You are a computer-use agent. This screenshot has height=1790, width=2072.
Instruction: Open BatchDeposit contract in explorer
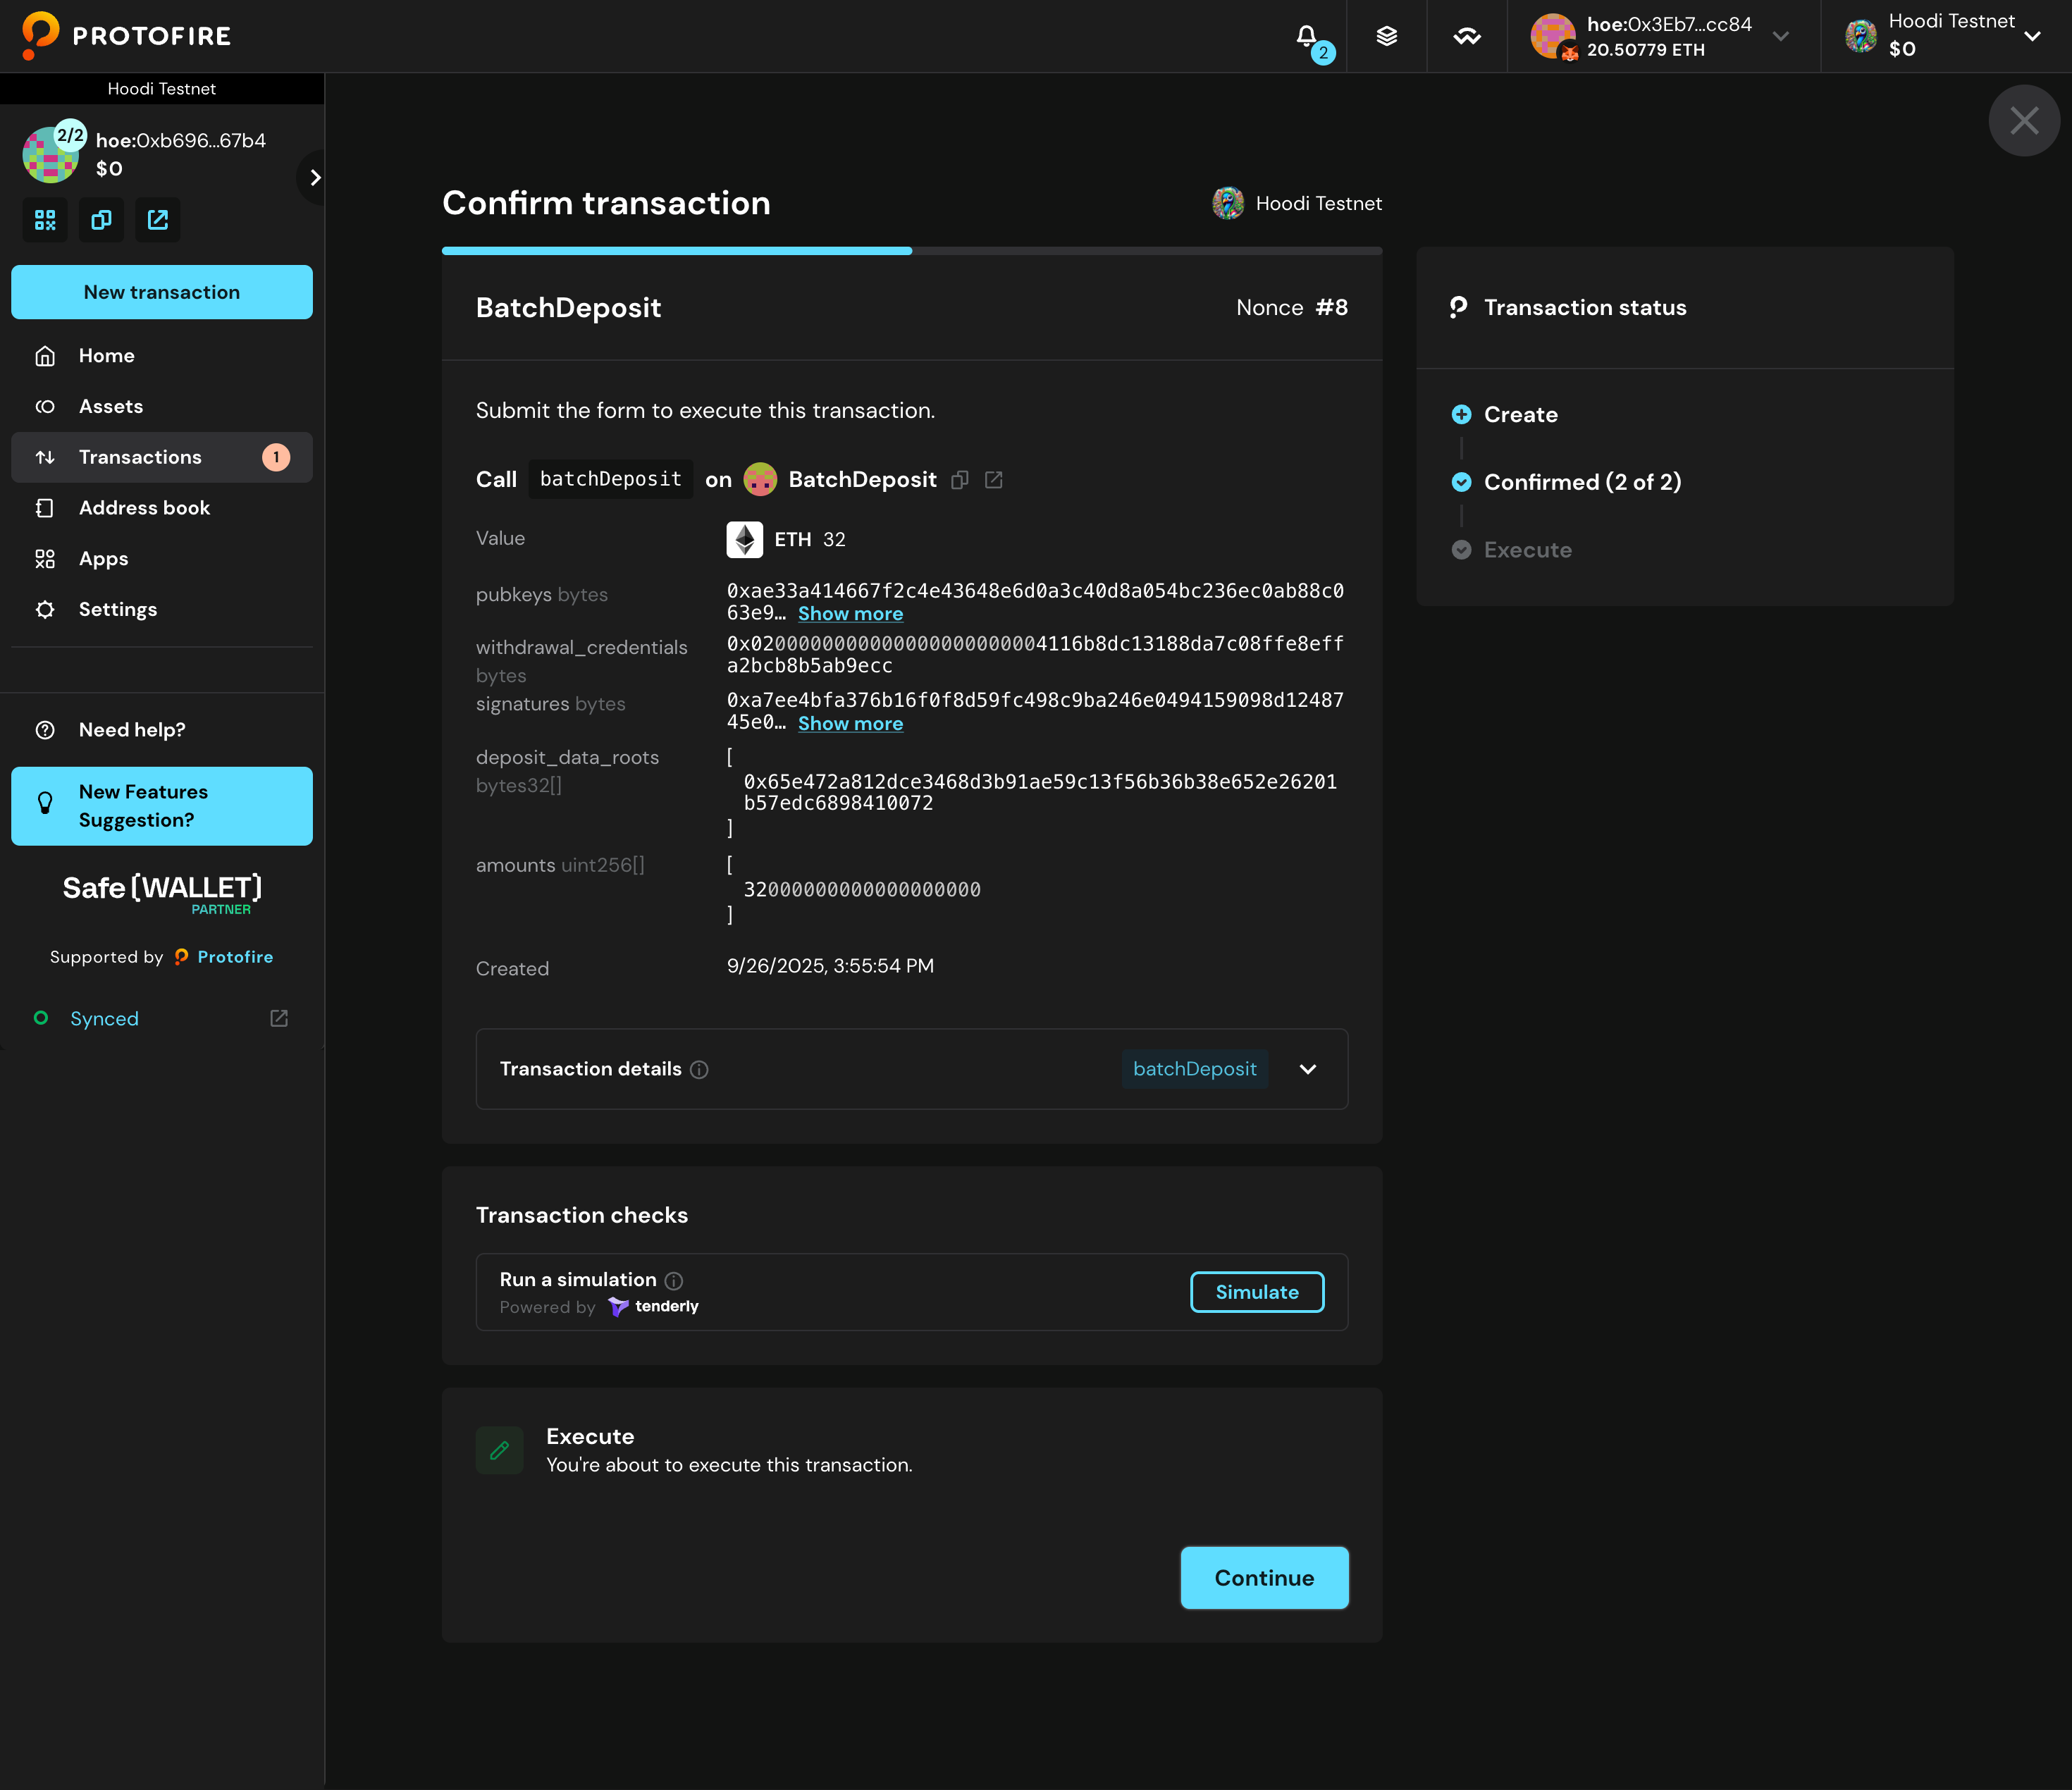993,480
